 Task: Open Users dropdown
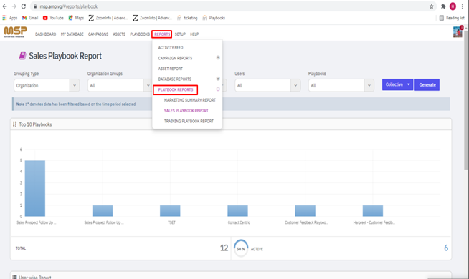267,85
